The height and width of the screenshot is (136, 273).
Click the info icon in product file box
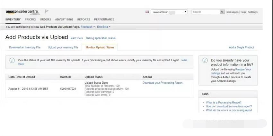point(205,60)
